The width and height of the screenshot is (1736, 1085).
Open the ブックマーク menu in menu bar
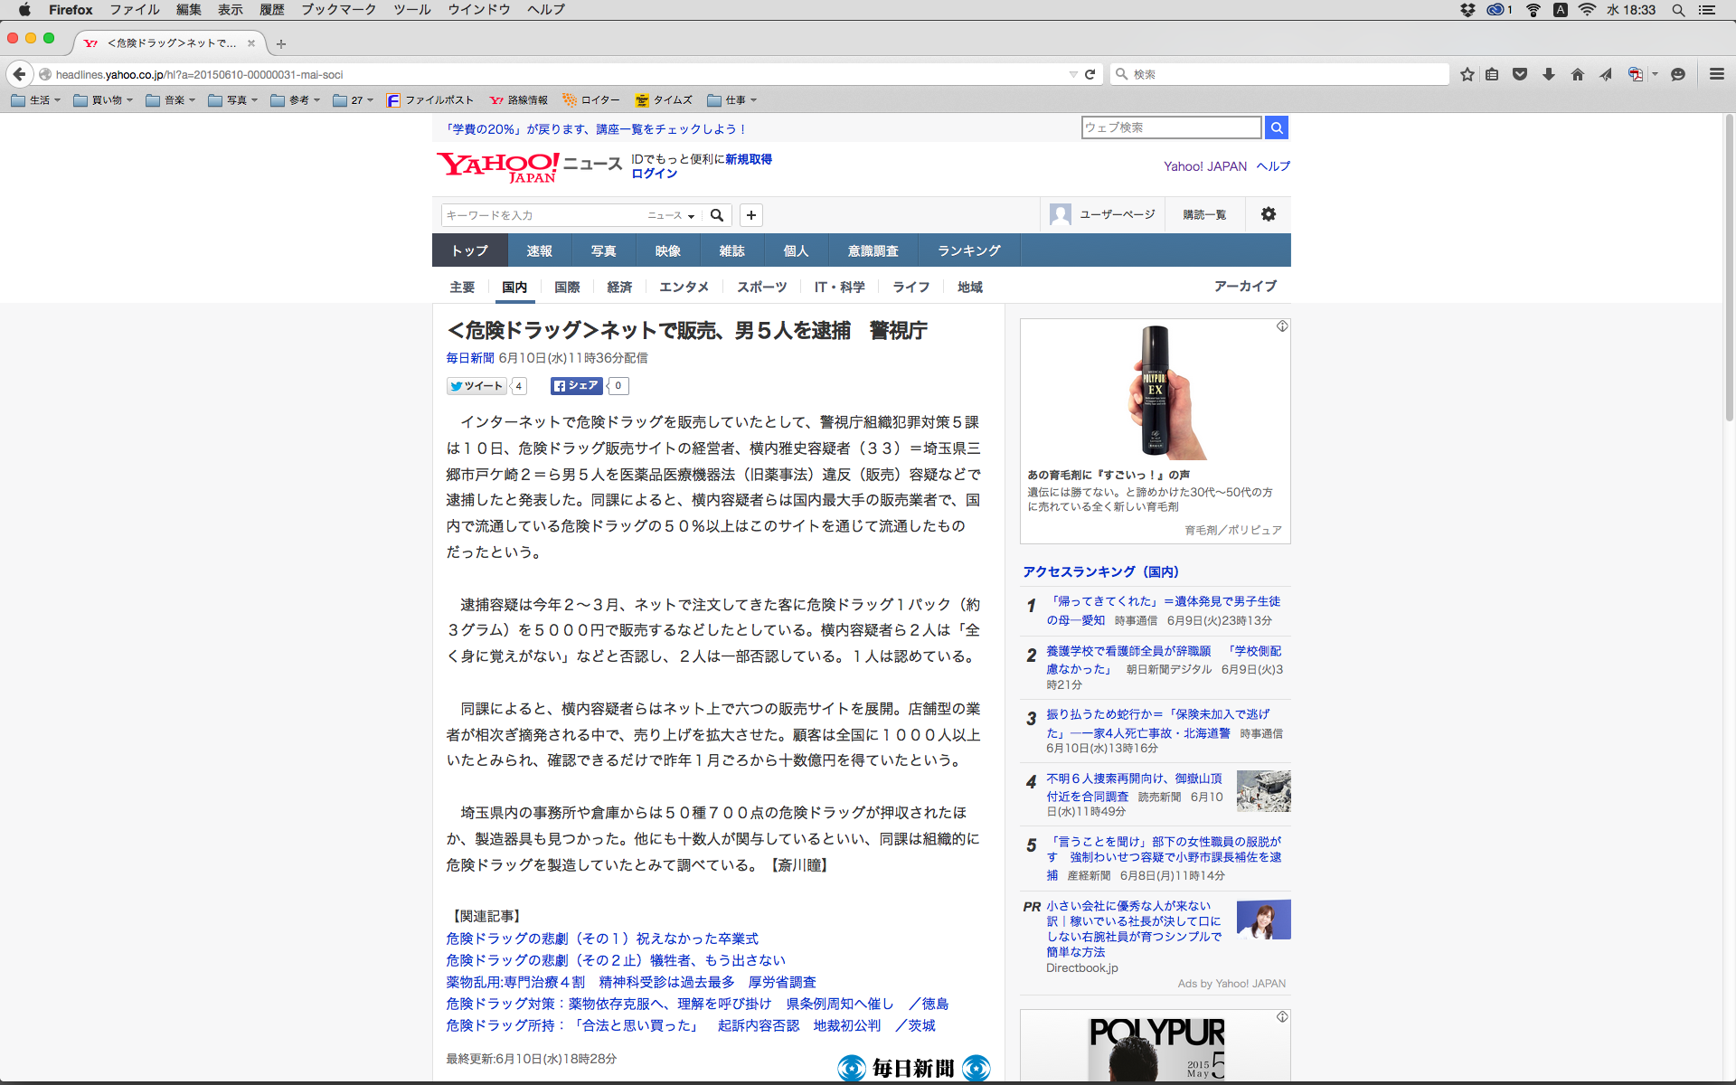(338, 9)
